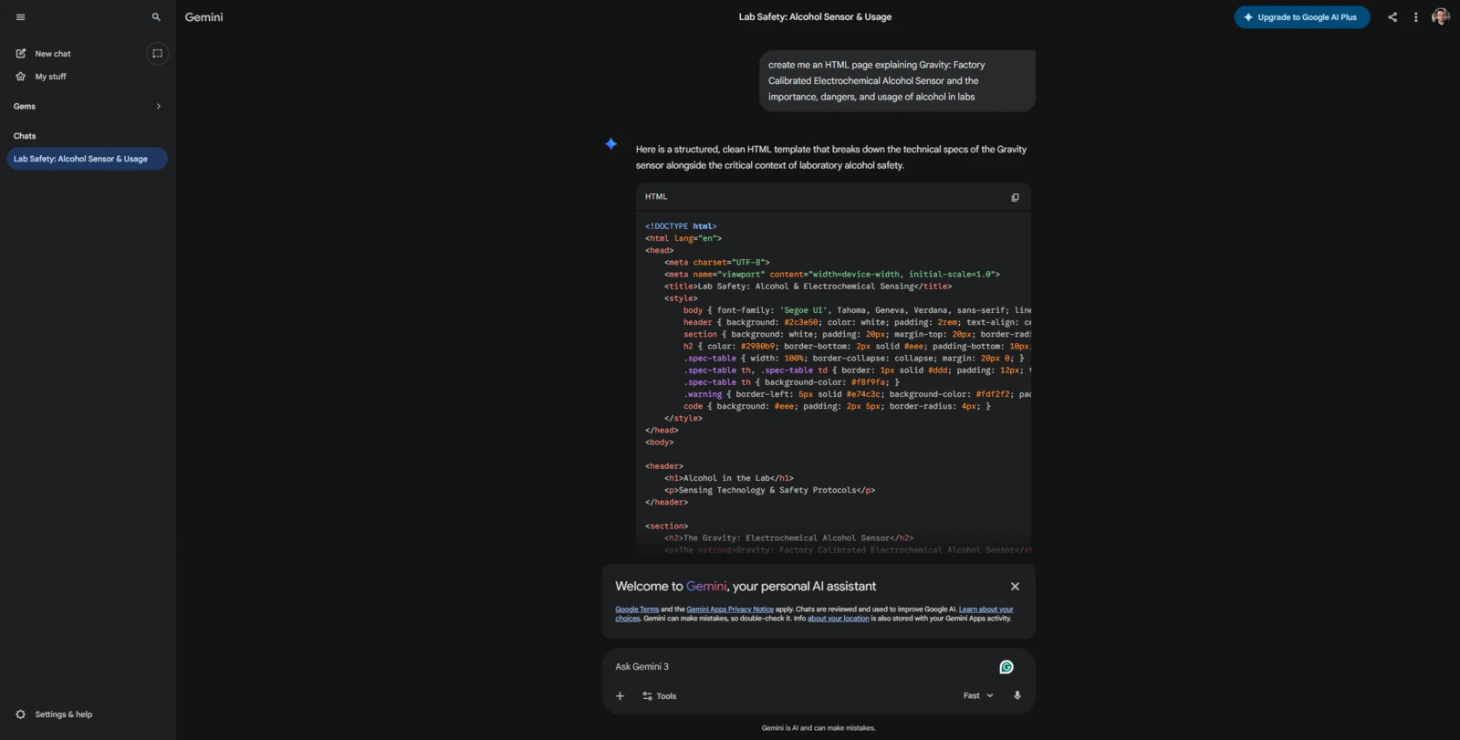Open Settings & help in the sidebar
1460x740 pixels.
[64, 714]
